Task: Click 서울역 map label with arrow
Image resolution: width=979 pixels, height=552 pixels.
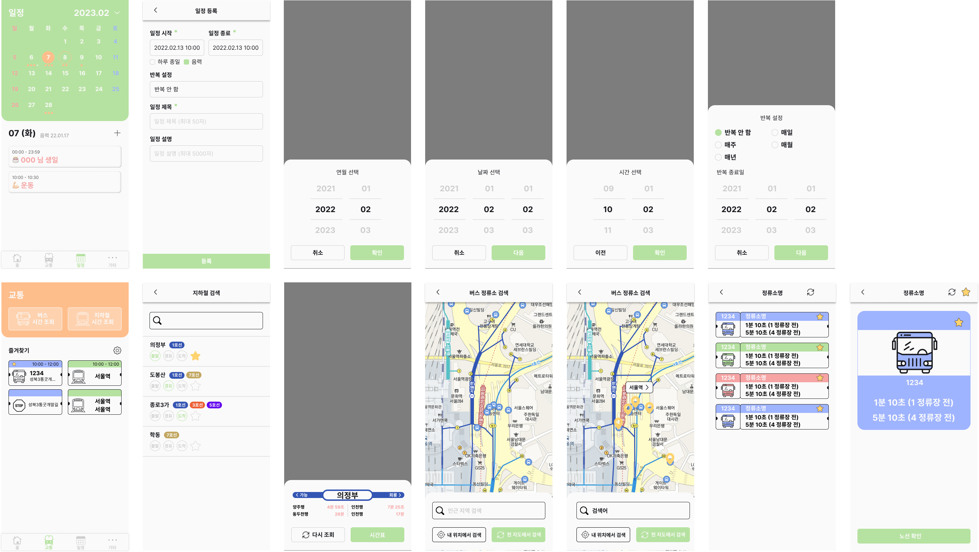Action: 639,387
